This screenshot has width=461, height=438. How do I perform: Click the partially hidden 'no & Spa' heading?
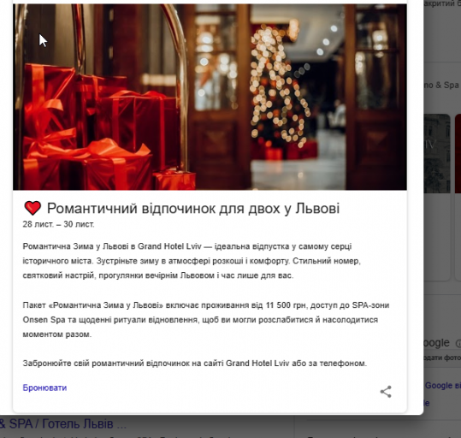click(441, 85)
